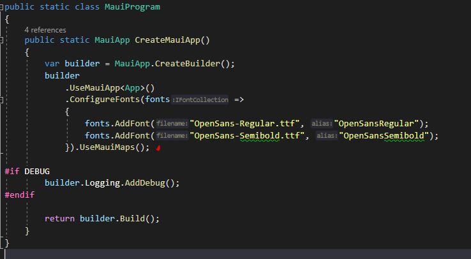Click AddFont on the OpenSans-Regular line

[x=132, y=123]
